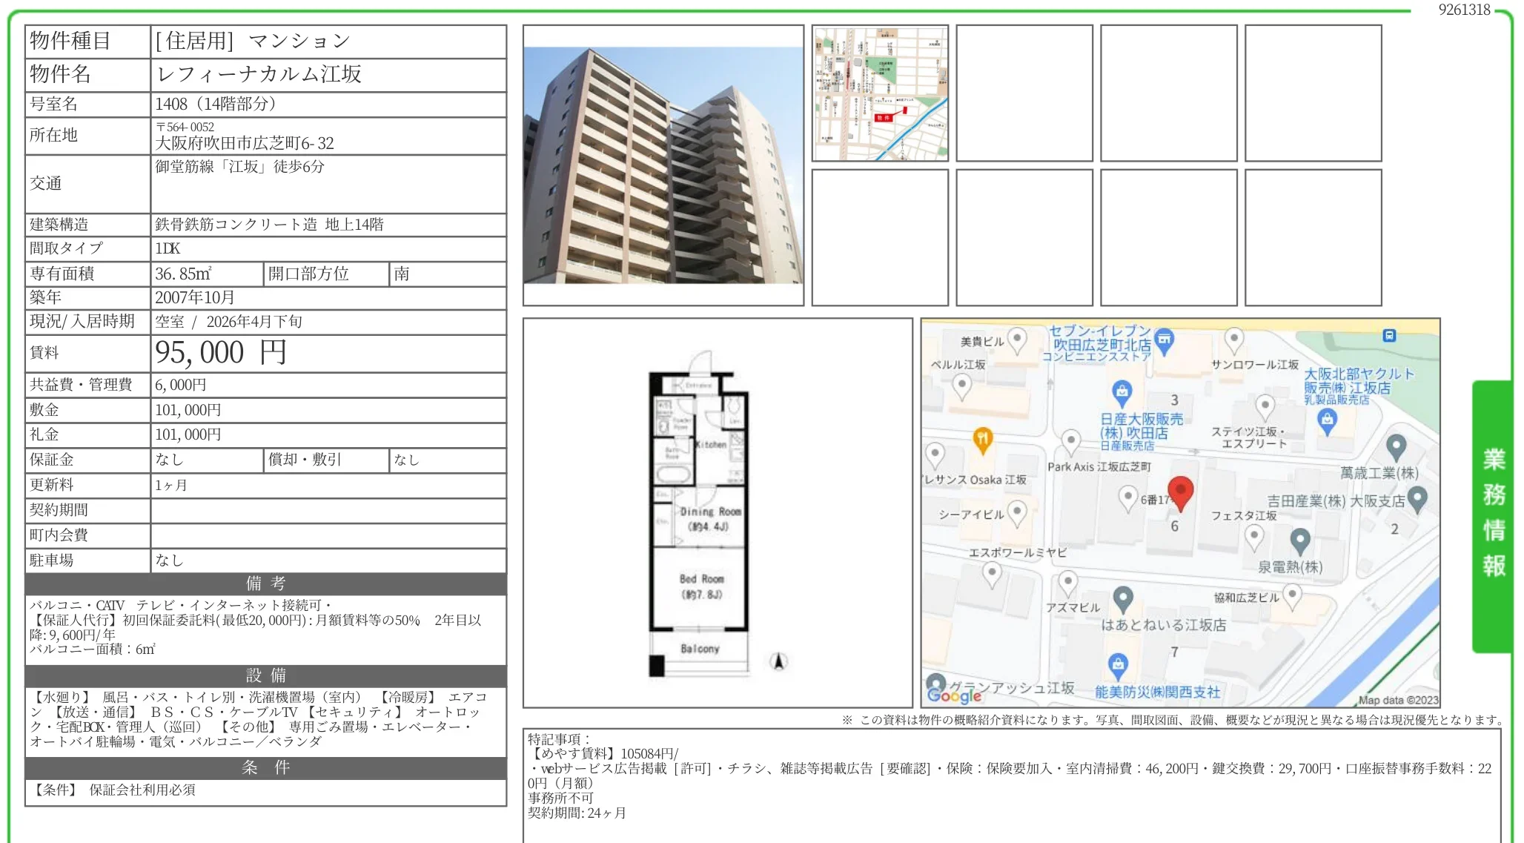Click the 萬歳工業(株) gray pin
The height and width of the screenshot is (843, 1524).
[x=1396, y=446]
